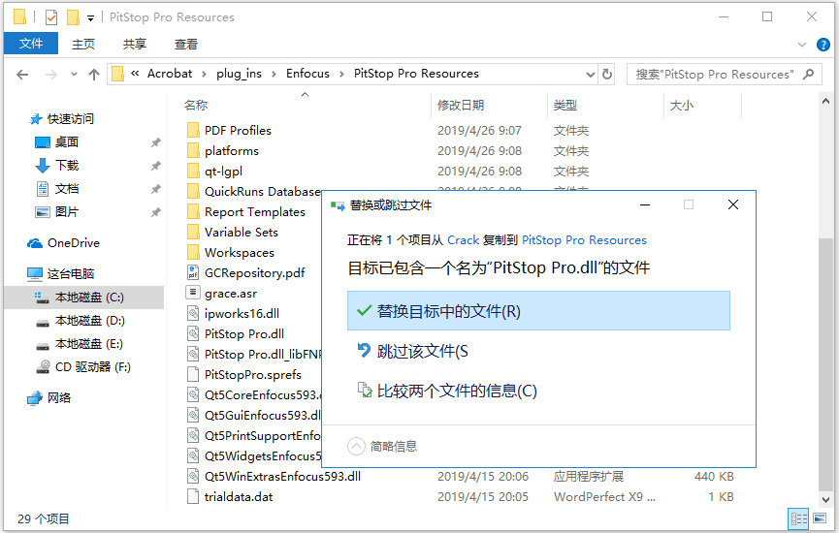This screenshot has height=533, width=839.
Task: Click Acrobat in the address path
Action: (x=170, y=74)
